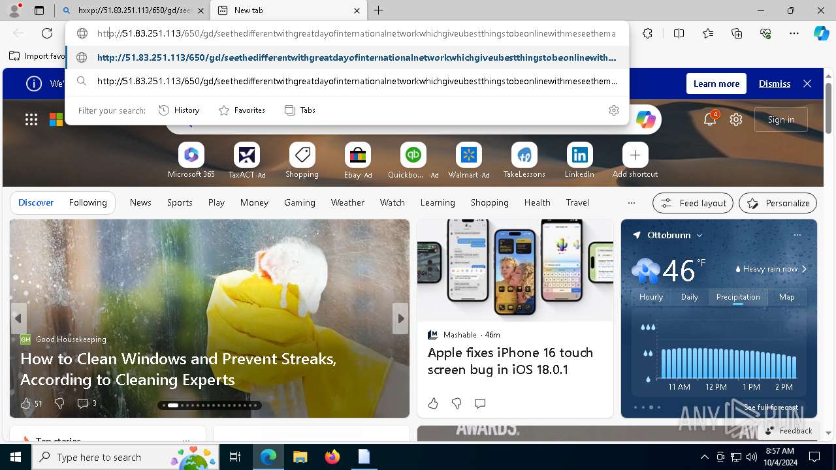Open weather card more options

(x=797, y=235)
